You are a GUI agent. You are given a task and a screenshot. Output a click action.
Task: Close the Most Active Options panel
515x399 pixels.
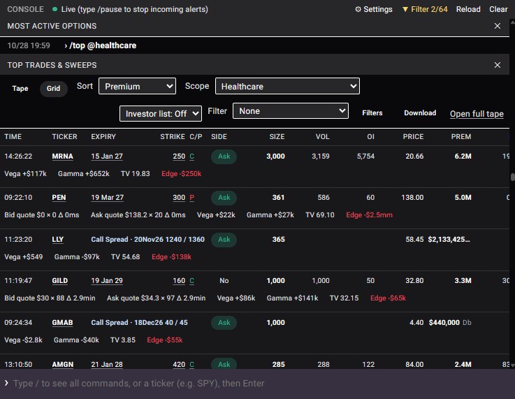tap(498, 26)
